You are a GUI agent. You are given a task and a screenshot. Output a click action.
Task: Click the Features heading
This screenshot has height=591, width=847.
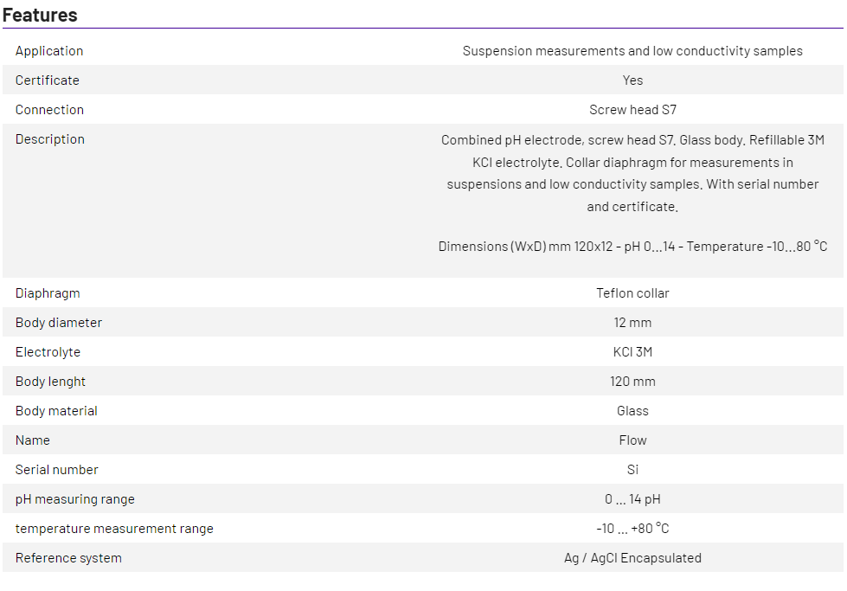tap(40, 15)
